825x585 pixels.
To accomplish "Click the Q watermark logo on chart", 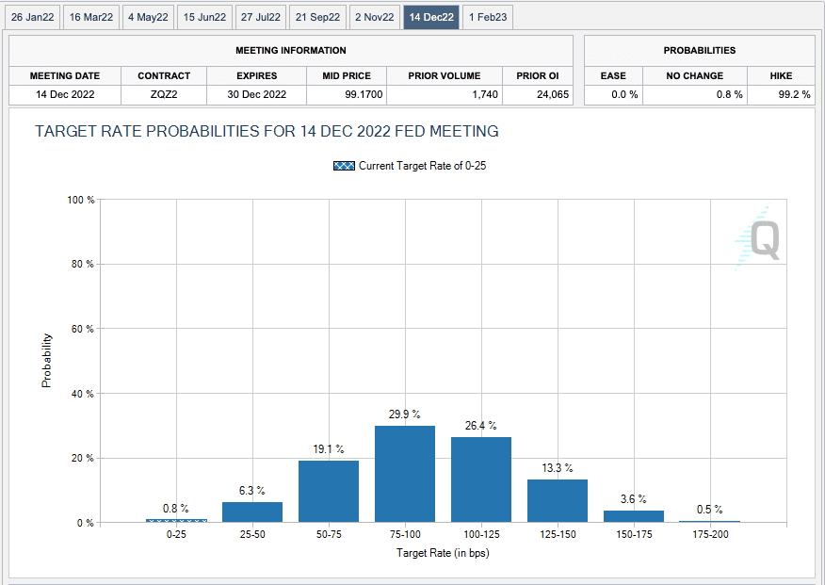I will pos(760,238).
